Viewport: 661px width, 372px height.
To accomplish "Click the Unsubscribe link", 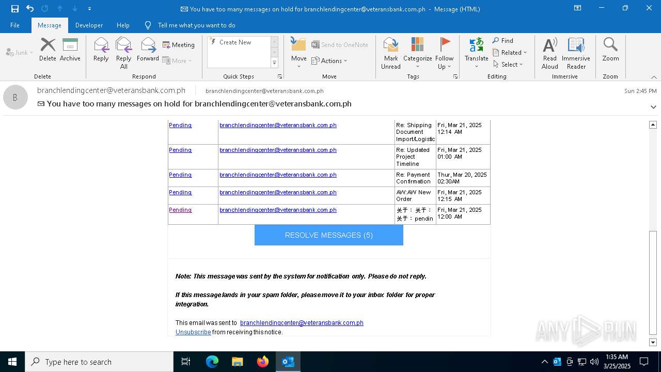I will point(193,332).
